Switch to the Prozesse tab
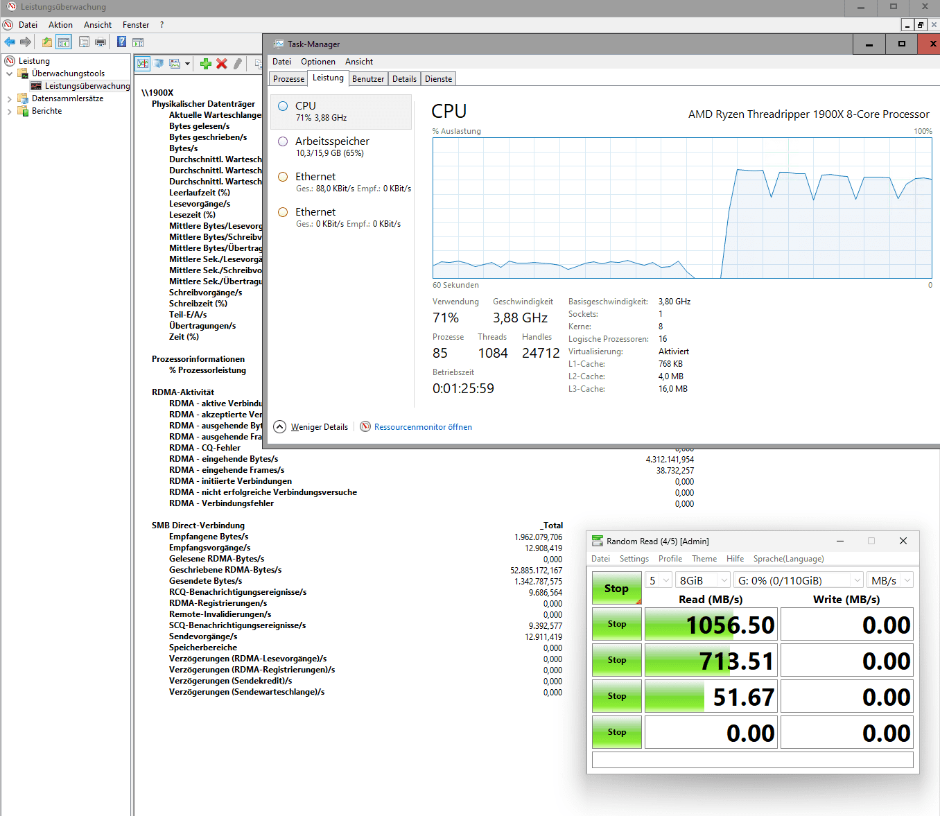Viewport: 940px width, 816px height. [289, 79]
